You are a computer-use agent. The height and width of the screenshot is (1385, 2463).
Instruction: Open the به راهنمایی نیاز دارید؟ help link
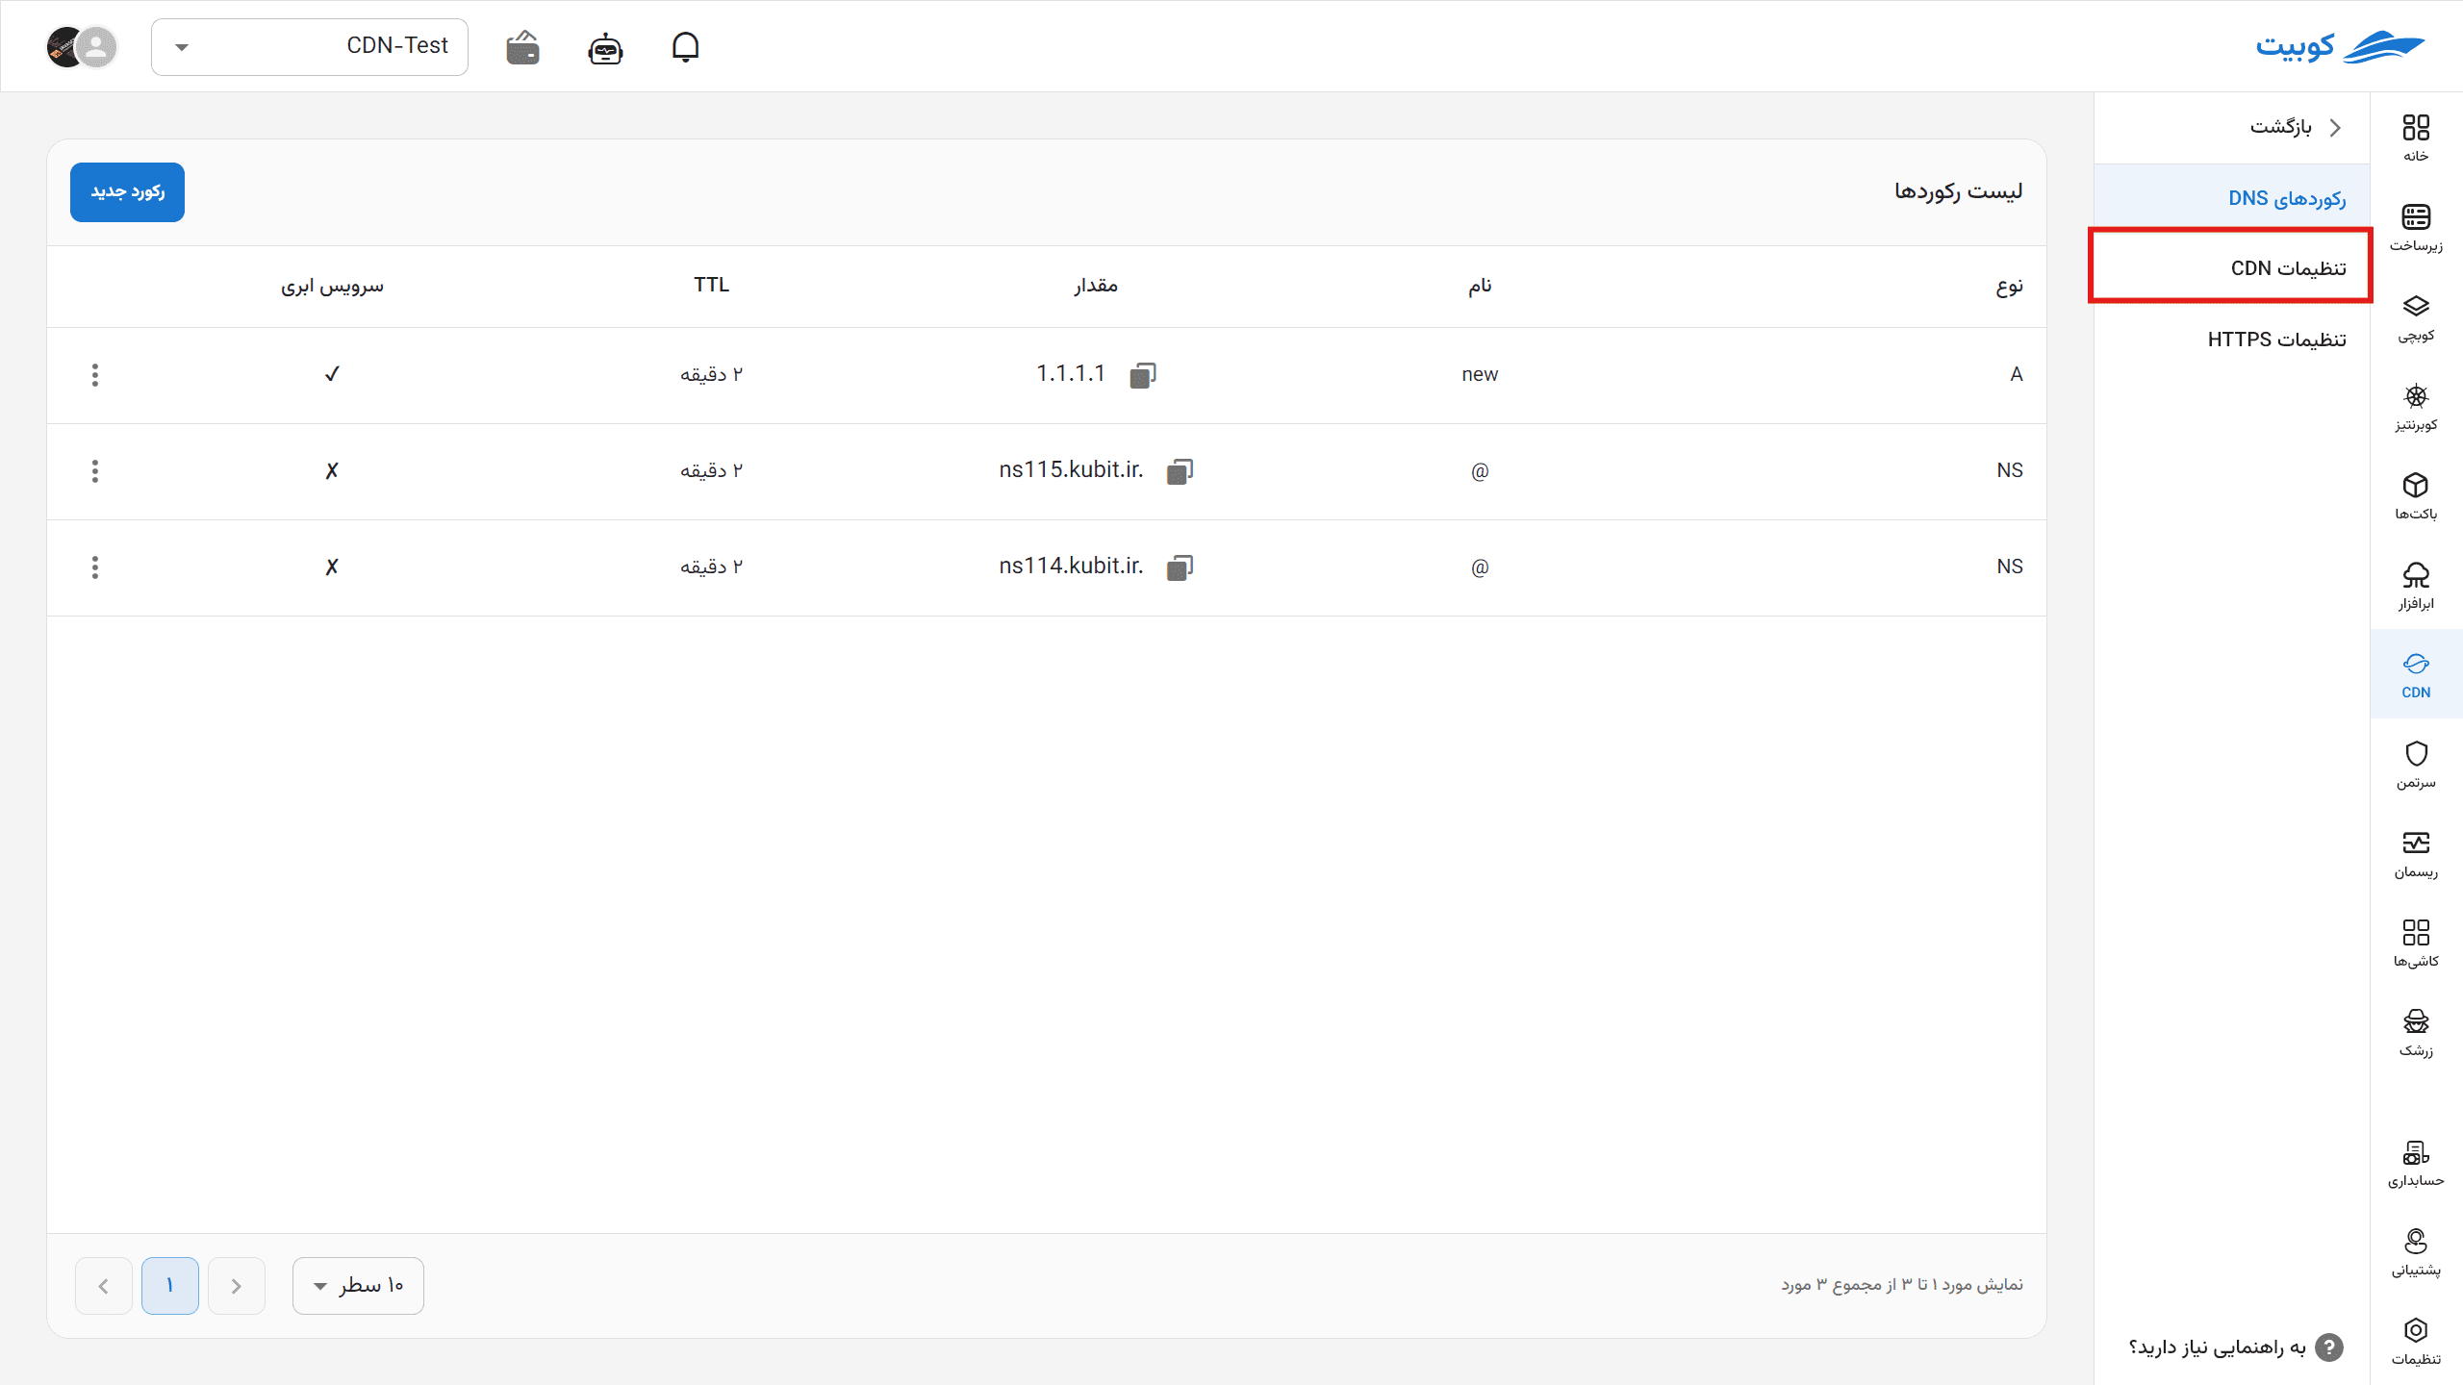coord(2236,1347)
